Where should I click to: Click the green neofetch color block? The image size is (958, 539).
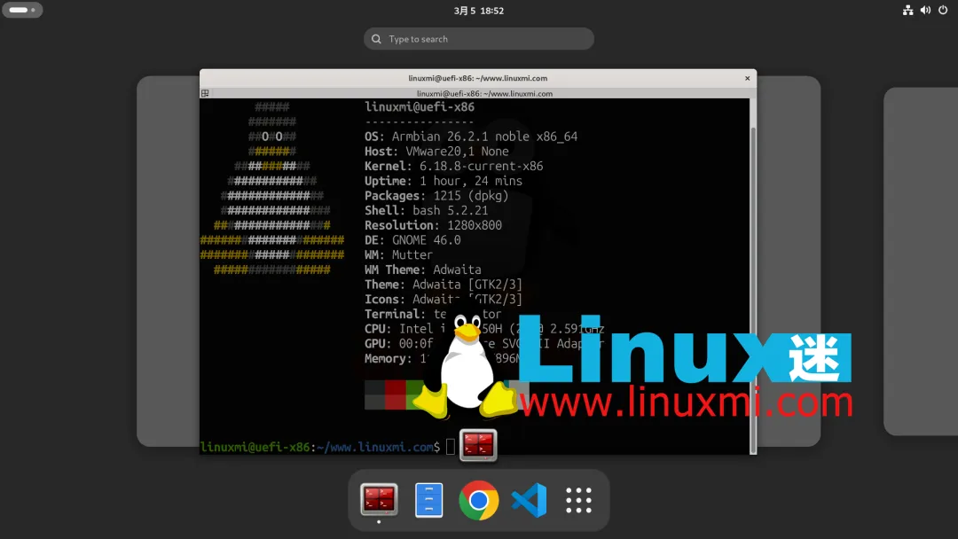click(413, 391)
